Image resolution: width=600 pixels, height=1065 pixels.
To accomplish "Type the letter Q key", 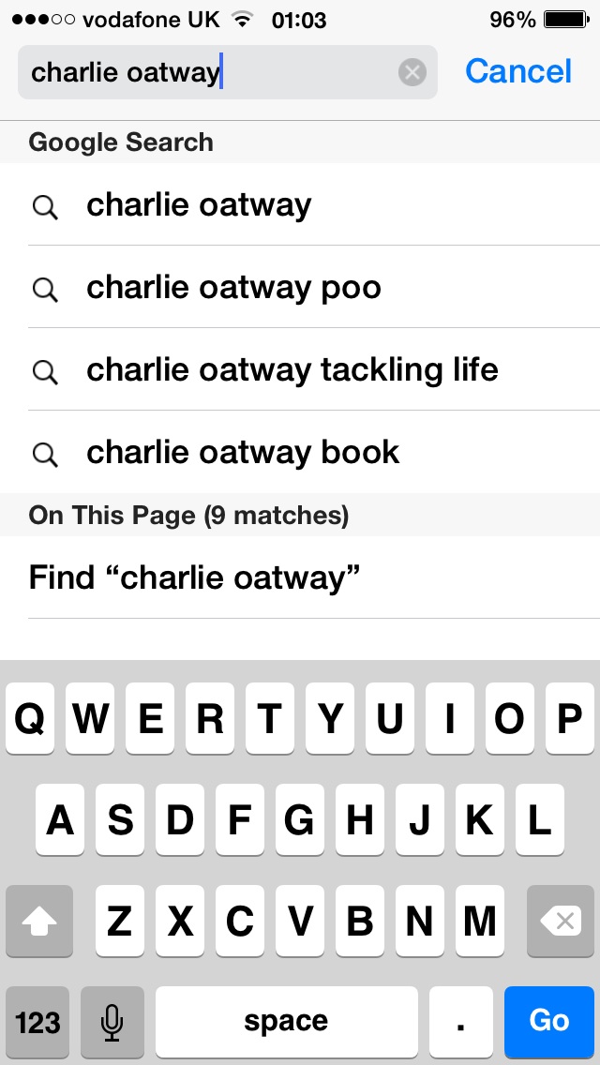I will [30, 719].
